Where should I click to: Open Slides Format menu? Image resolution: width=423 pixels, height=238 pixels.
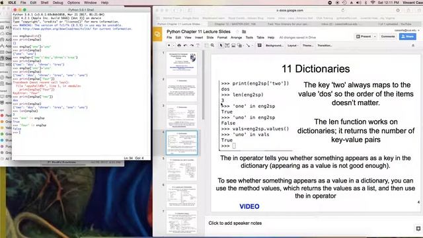point(222,38)
